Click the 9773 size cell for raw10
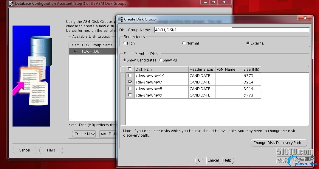319x169 pixels. (x=252, y=75)
